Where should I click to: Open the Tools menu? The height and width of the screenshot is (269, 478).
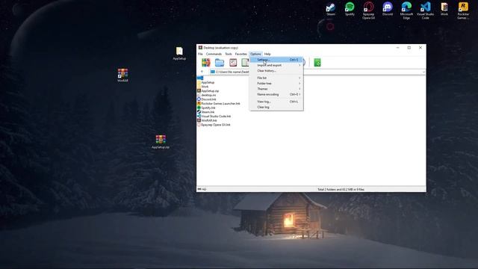coord(229,54)
